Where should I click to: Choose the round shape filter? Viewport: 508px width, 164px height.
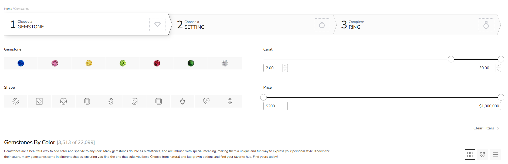coord(16,101)
